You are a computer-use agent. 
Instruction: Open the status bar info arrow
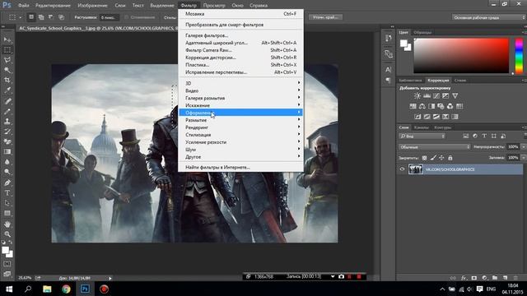coord(110,278)
